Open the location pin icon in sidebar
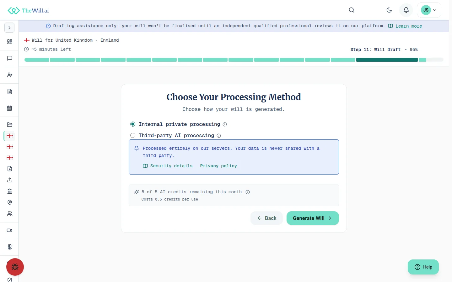This screenshot has width=452, height=282. click(x=10, y=202)
